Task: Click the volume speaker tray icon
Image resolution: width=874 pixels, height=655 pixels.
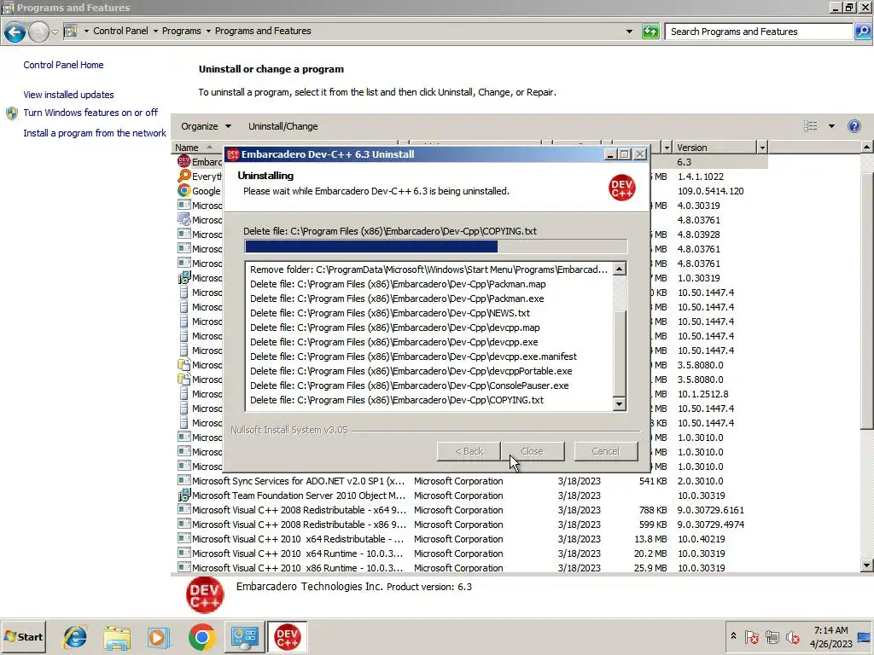Action: [x=792, y=636]
